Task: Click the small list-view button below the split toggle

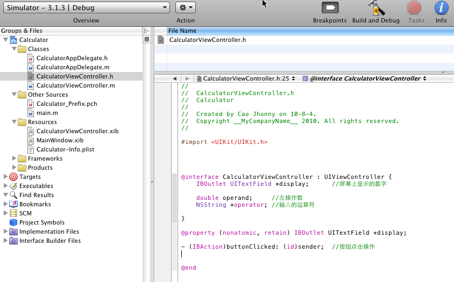Action: [147, 39]
